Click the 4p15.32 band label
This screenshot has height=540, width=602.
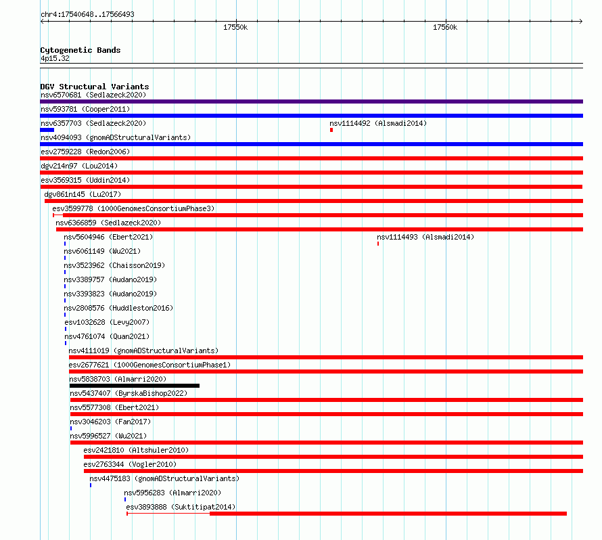(x=55, y=58)
